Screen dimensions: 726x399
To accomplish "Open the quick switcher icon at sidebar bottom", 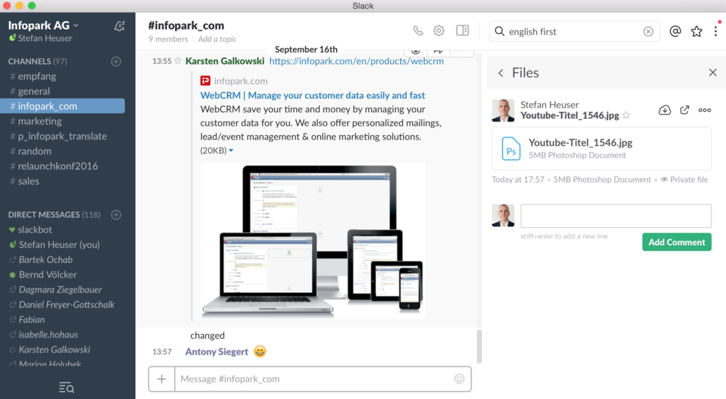I will coord(67,387).
